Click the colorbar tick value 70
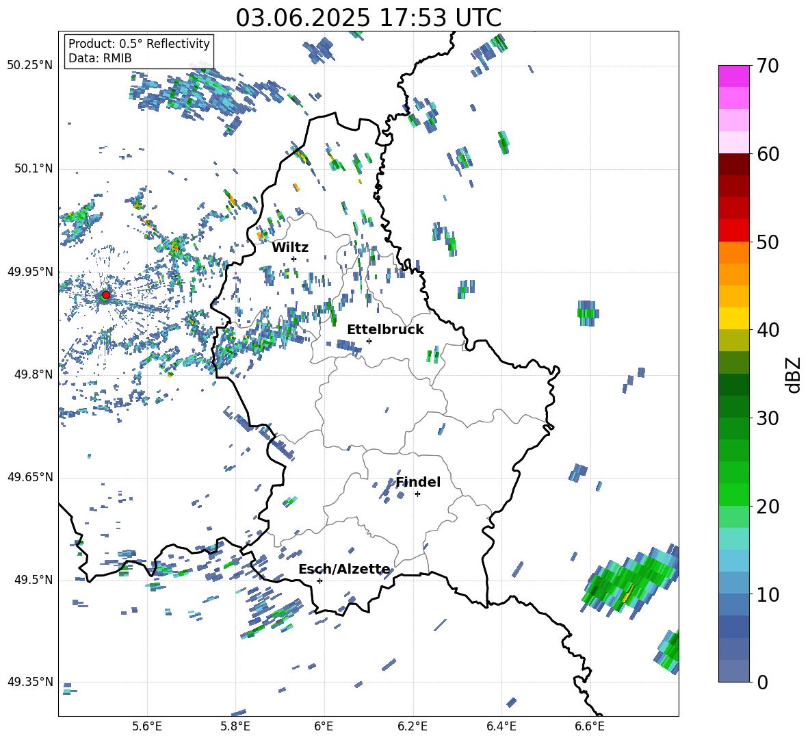The image size is (810, 740). pyautogui.click(x=767, y=66)
